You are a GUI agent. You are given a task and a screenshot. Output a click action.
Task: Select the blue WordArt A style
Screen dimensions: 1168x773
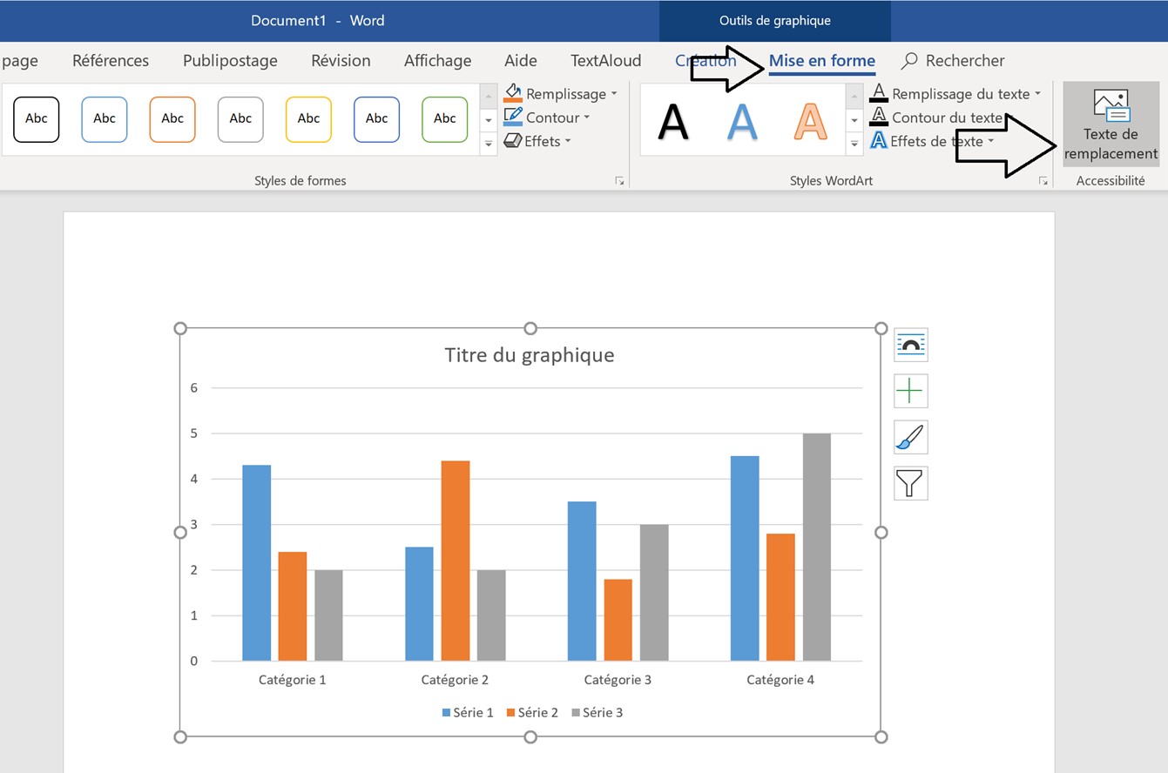[x=742, y=121]
